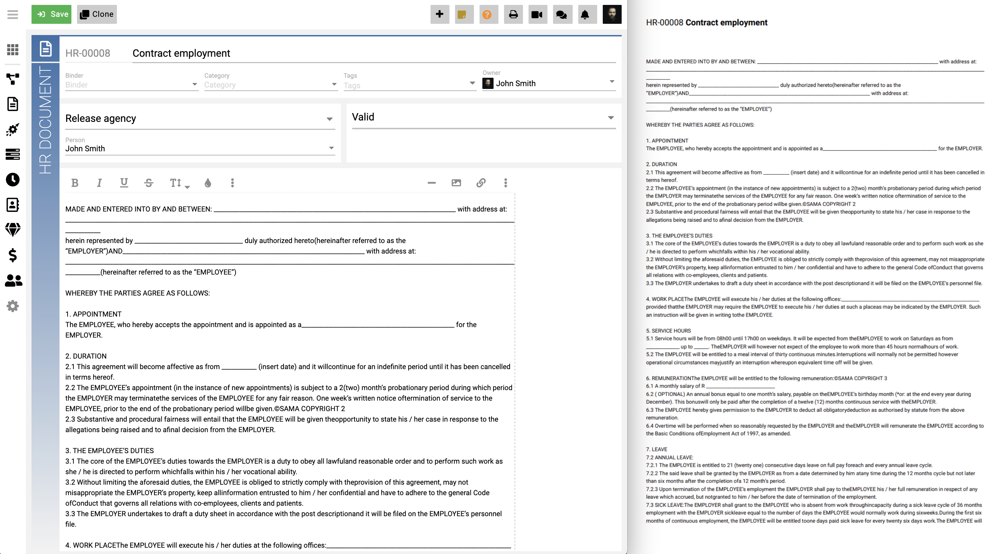Image resolution: width=1006 pixels, height=554 pixels.
Task: Toggle italic formatting
Action: pyautogui.click(x=99, y=183)
